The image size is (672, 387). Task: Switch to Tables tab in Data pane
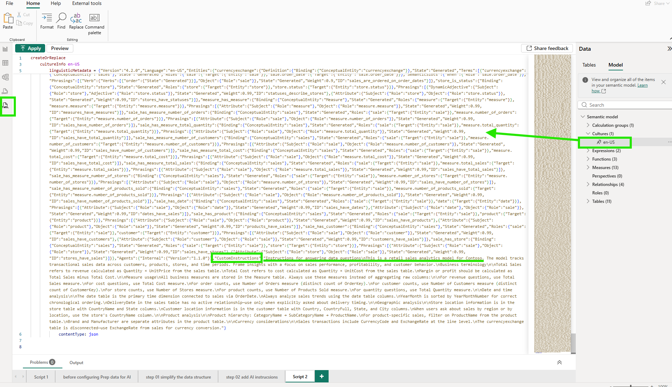(x=589, y=65)
